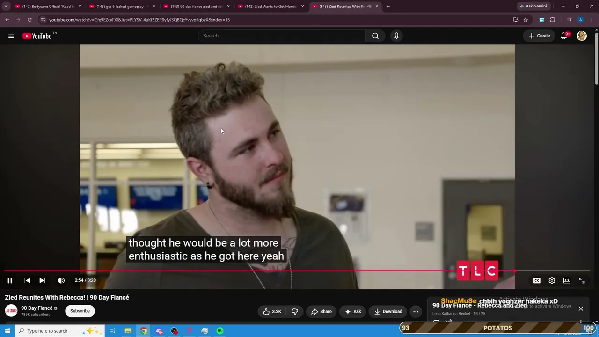
Task: Open the Discord taskbar icon
Action: pos(159,331)
